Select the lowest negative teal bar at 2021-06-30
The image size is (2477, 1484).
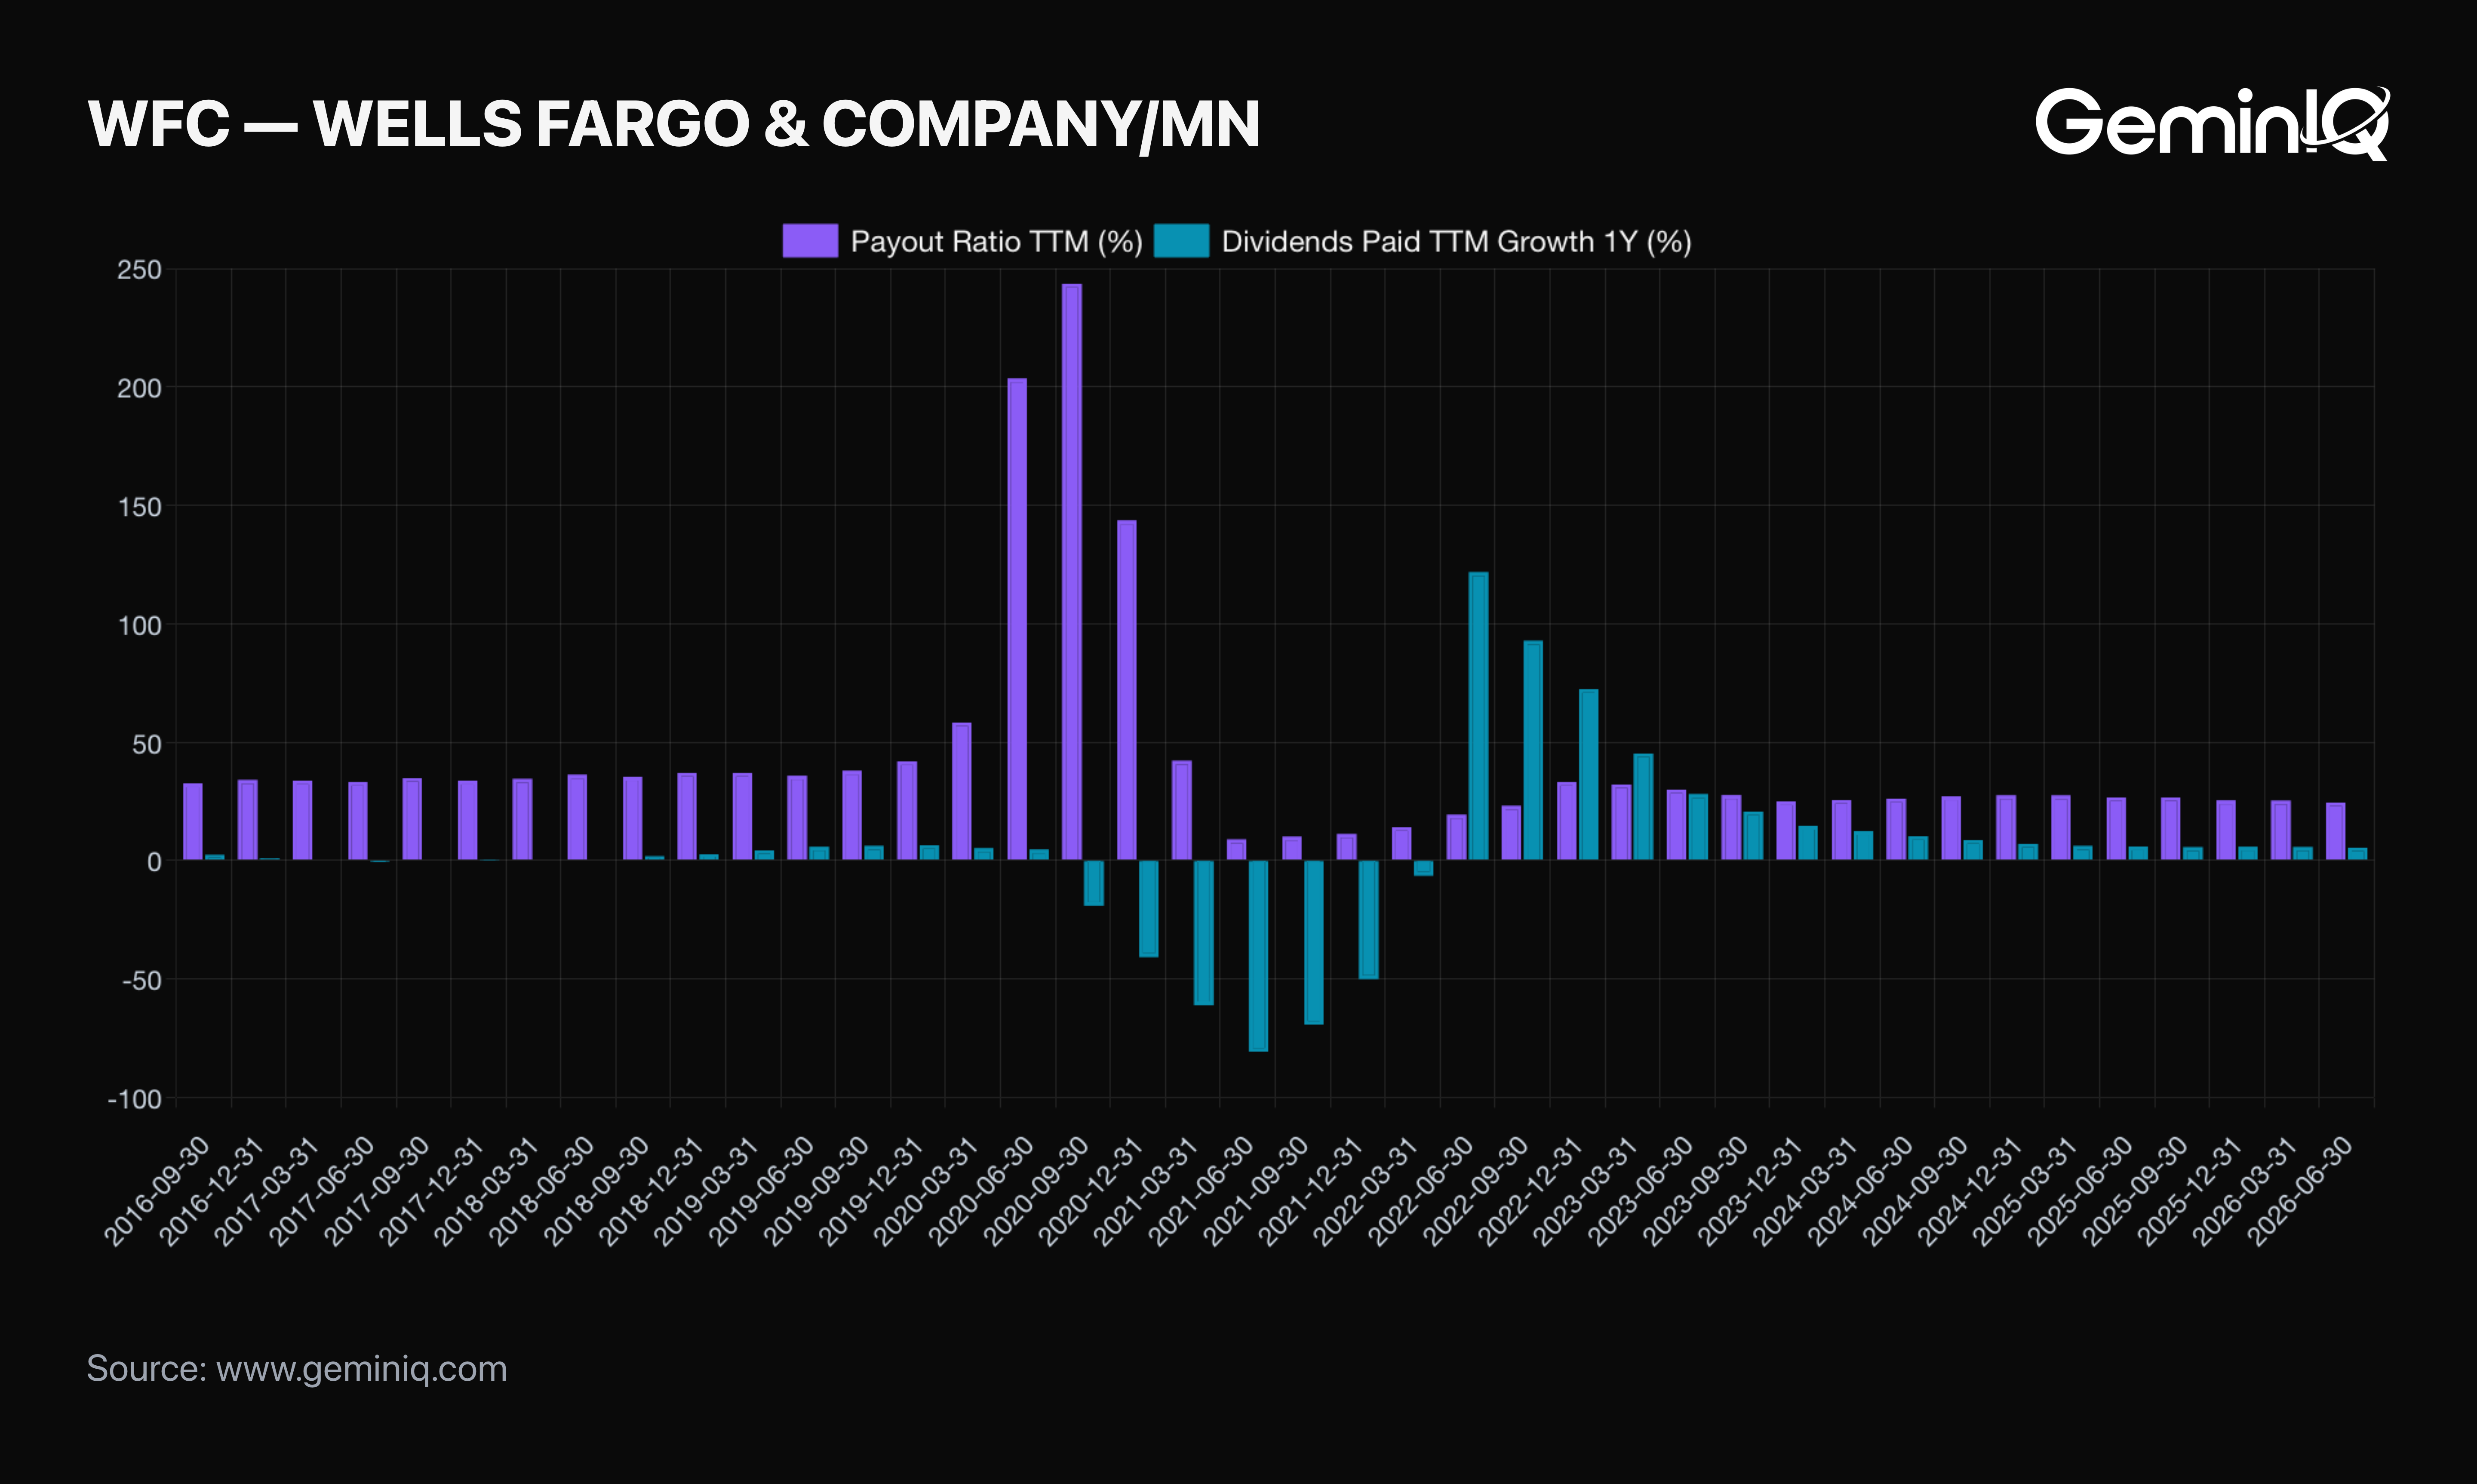(x=1258, y=956)
